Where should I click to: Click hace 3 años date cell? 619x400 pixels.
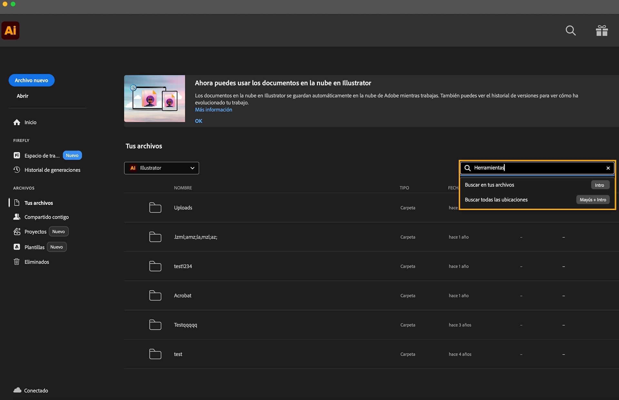click(x=460, y=325)
